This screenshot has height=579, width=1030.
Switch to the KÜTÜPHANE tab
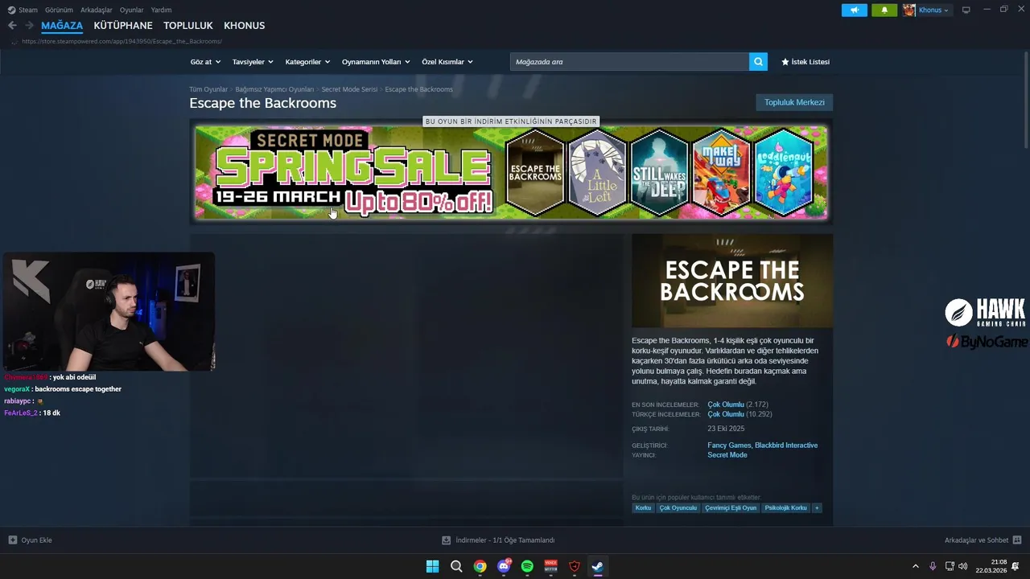coord(123,26)
